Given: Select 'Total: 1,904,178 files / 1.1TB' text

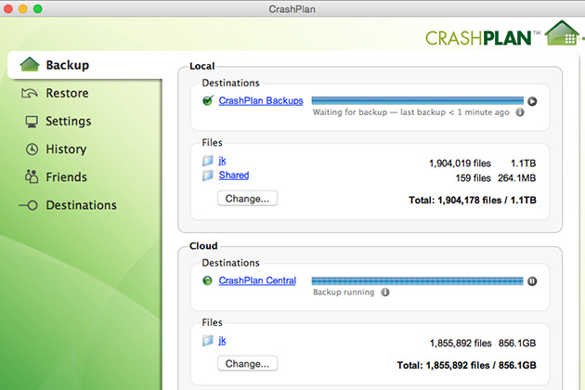Looking at the screenshot, I should pos(473,200).
